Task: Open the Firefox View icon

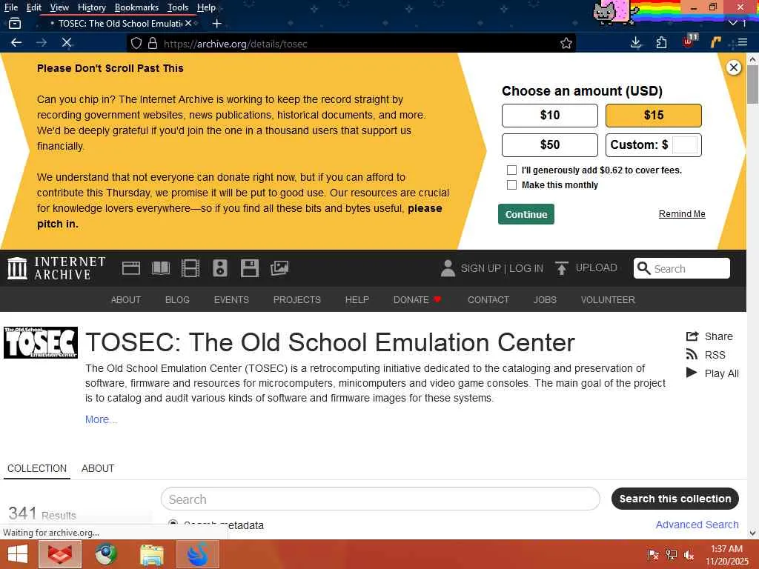Action: click(15, 23)
